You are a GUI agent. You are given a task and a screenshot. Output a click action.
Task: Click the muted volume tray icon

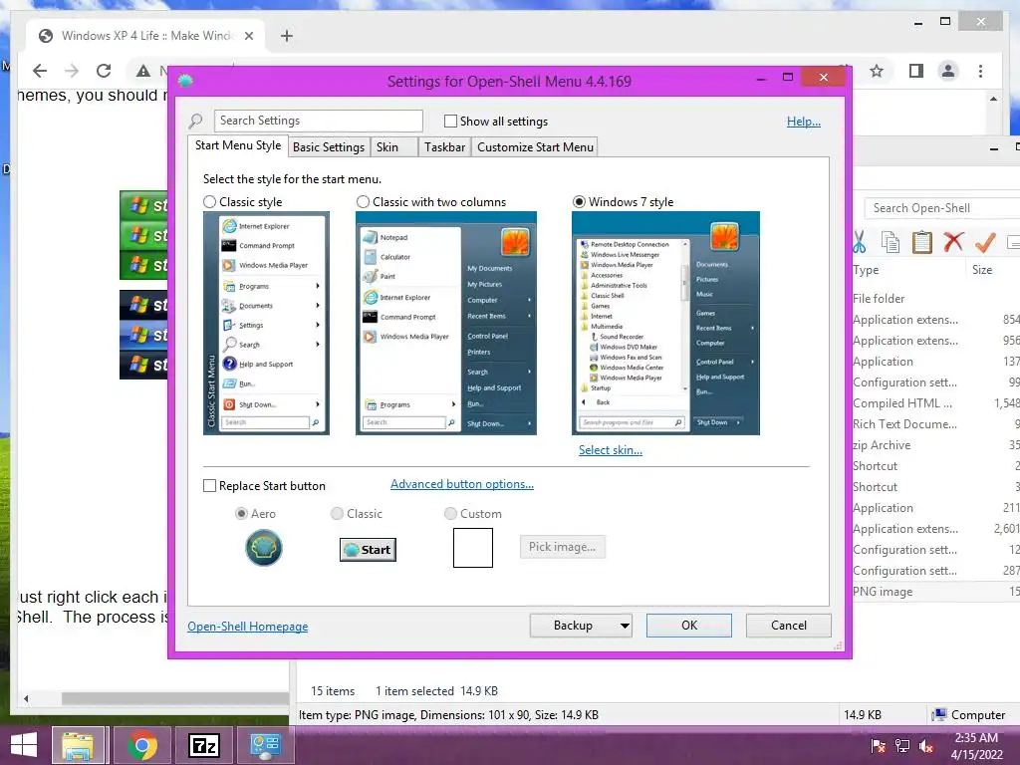click(926, 747)
